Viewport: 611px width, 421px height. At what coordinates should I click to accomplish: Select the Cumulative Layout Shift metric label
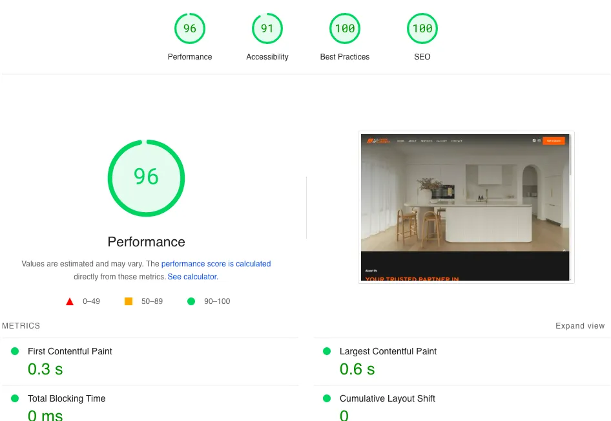tap(388, 398)
